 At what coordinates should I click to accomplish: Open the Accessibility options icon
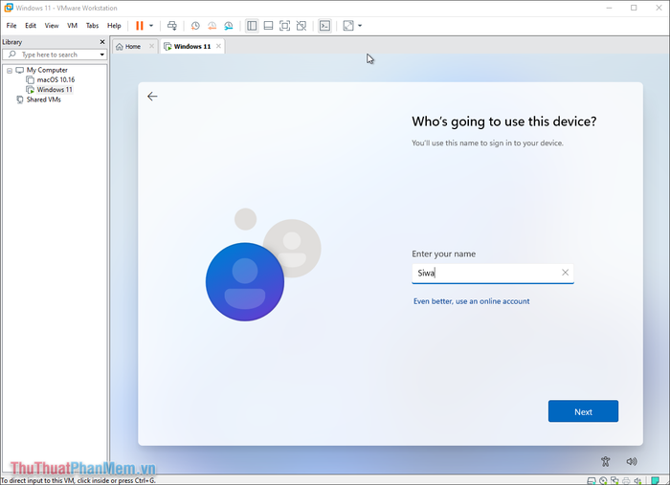click(x=606, y=461)
